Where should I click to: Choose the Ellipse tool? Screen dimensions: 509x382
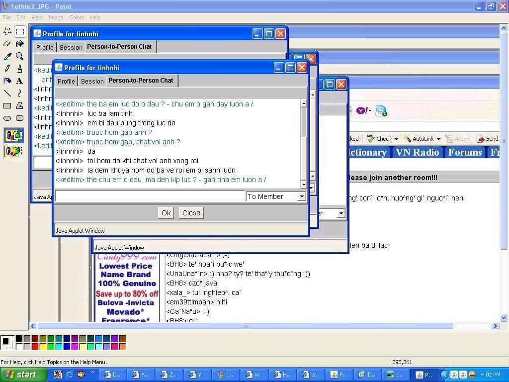pyautogui.click(x=7, y=118)
